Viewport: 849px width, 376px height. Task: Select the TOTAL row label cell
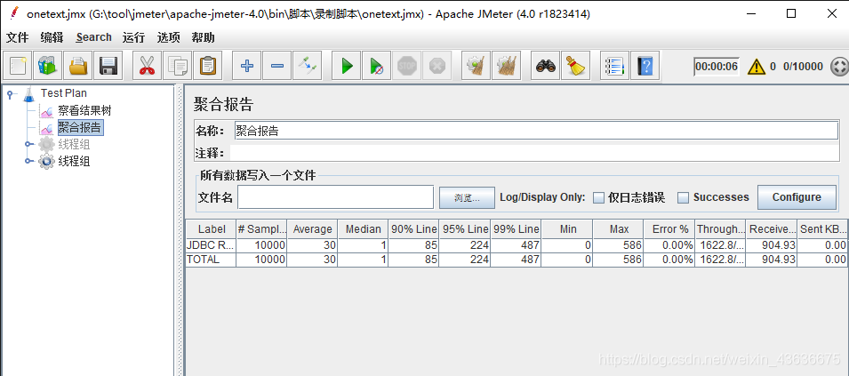click(212, 260)
